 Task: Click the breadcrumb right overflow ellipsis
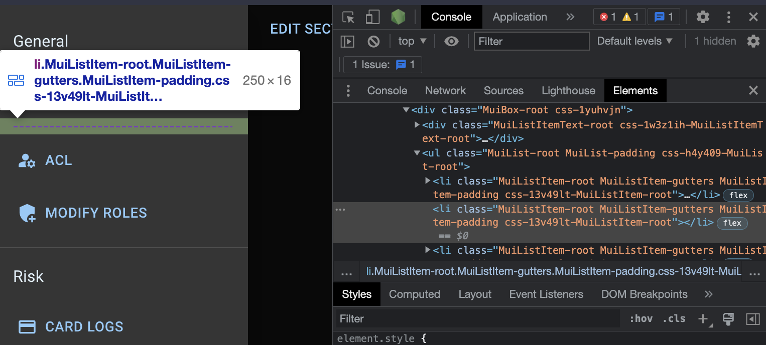point(754,272)
